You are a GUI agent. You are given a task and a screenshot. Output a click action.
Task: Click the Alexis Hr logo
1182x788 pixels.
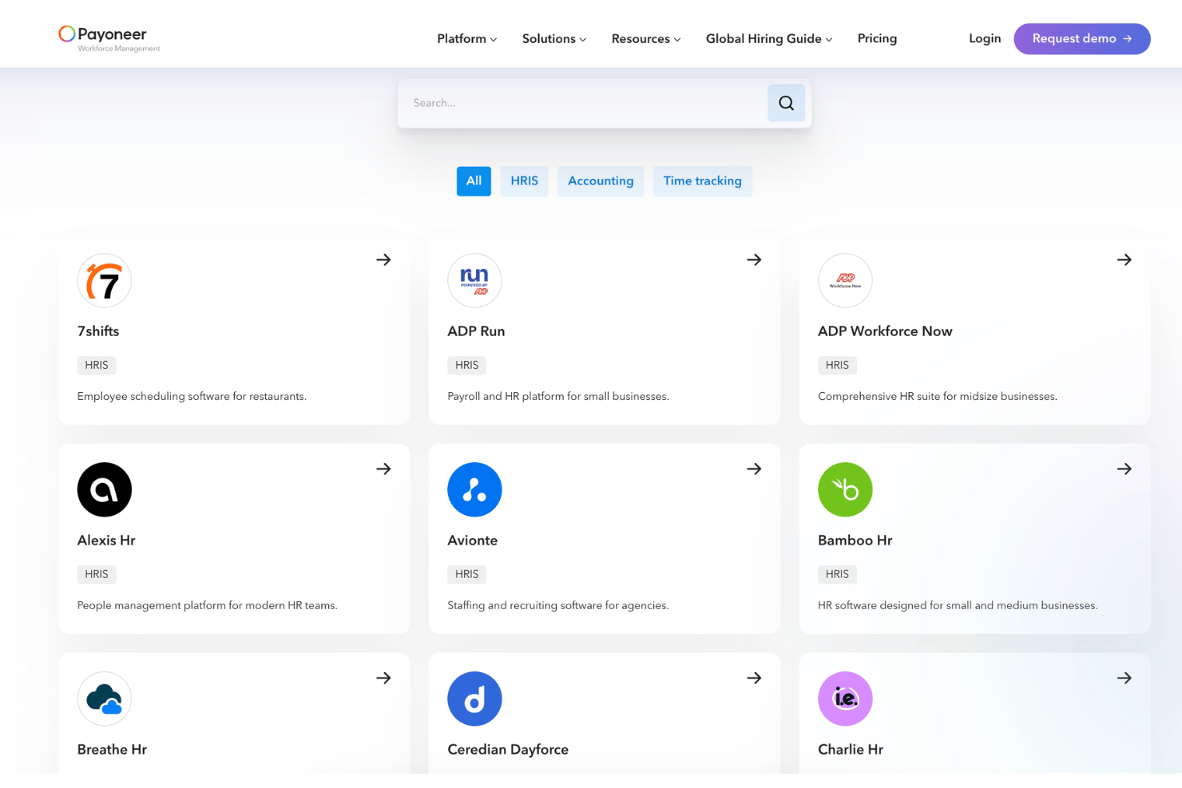(x=105, y=489)
